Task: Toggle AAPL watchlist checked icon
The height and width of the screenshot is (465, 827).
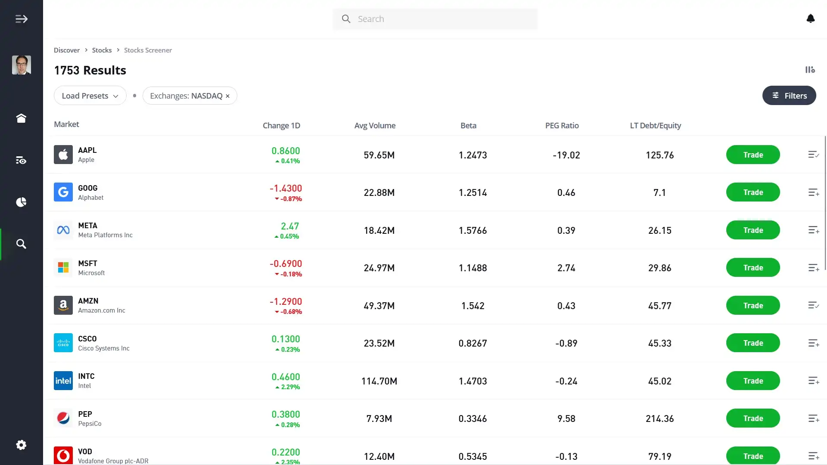Action: tap(813, 155)
